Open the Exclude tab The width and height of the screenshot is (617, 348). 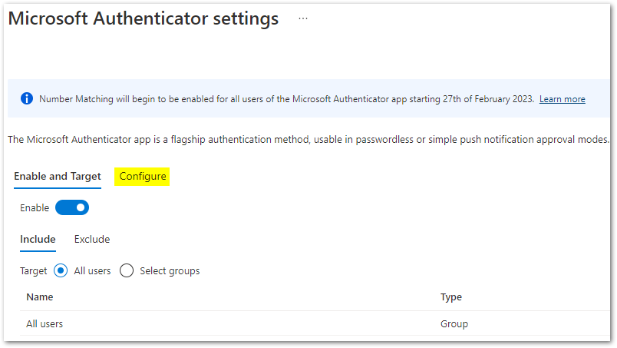coord(92,239)
